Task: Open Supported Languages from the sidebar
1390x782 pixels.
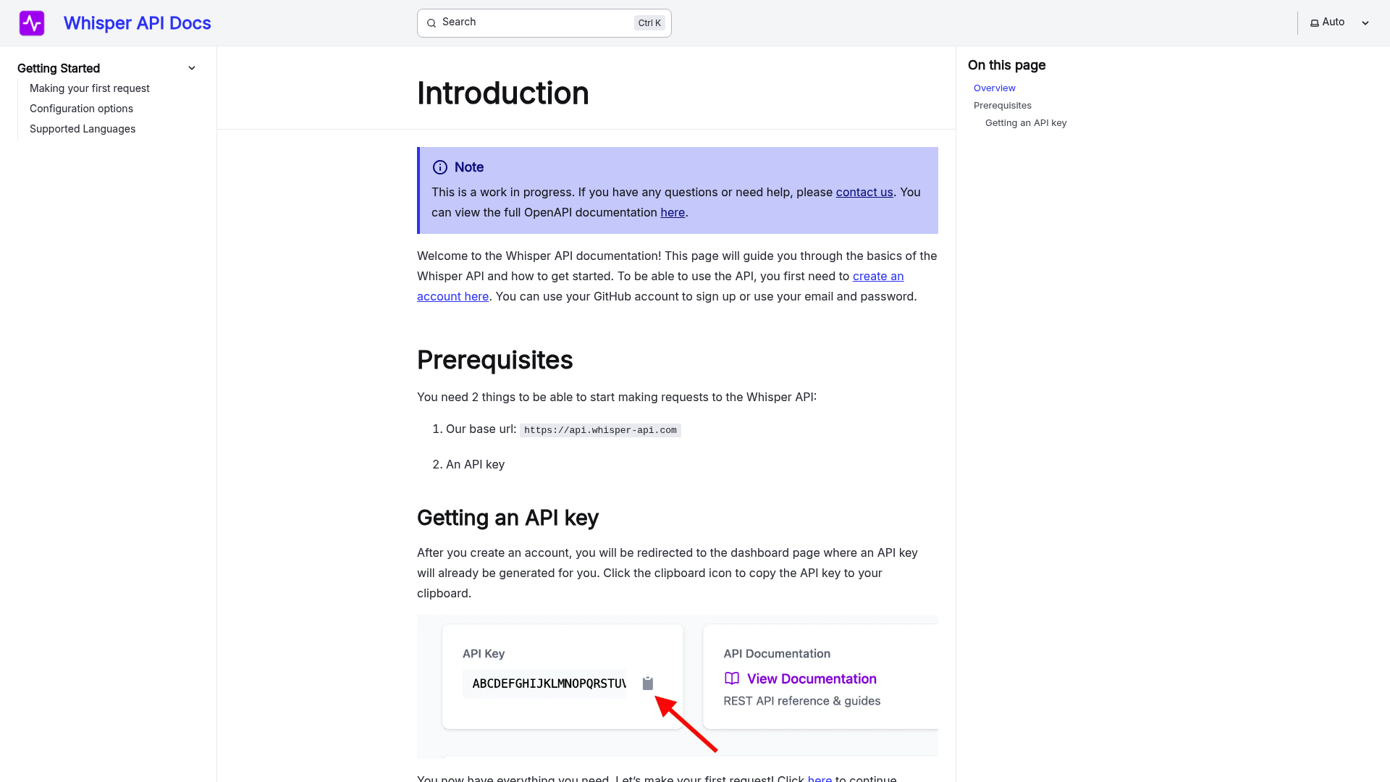Action: coord(83,129)
